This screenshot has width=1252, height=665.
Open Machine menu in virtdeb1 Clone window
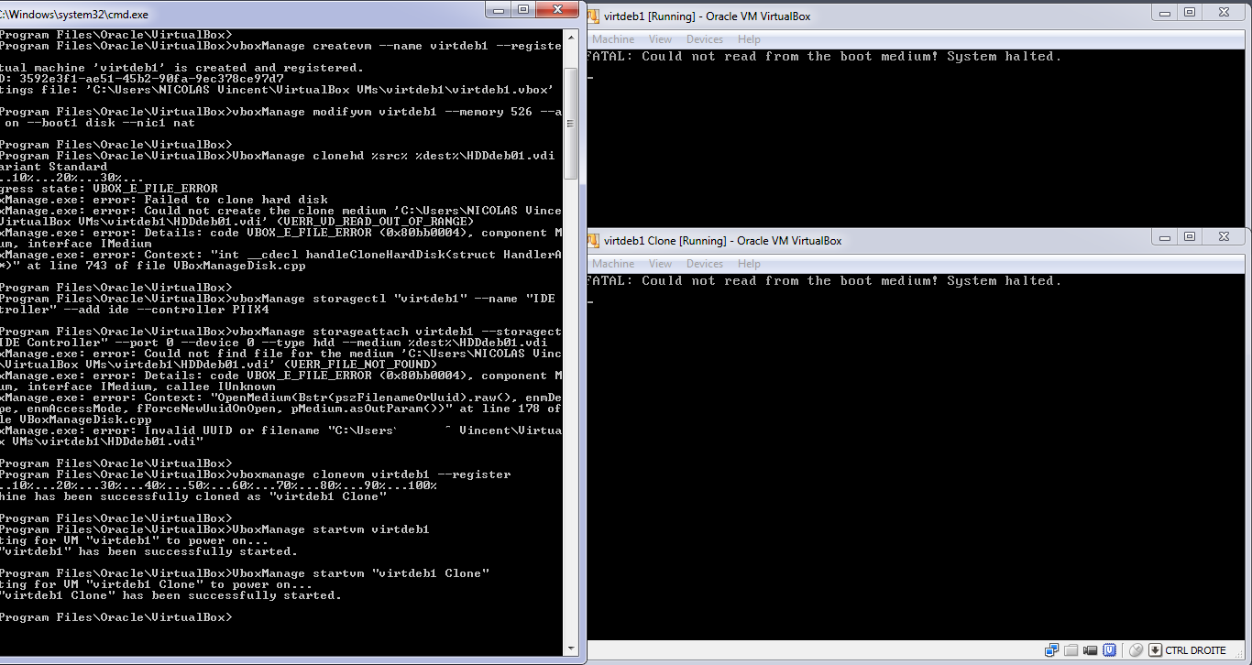point(613,264)
